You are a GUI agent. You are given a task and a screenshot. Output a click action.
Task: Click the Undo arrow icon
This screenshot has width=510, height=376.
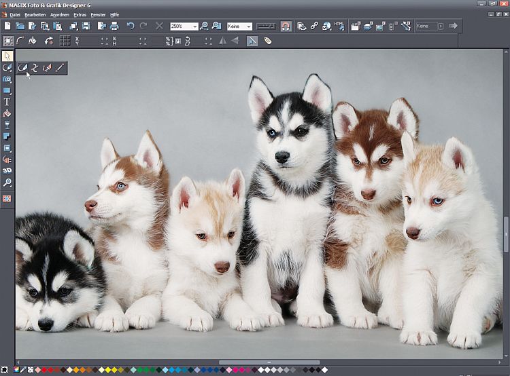pos(131,26)
